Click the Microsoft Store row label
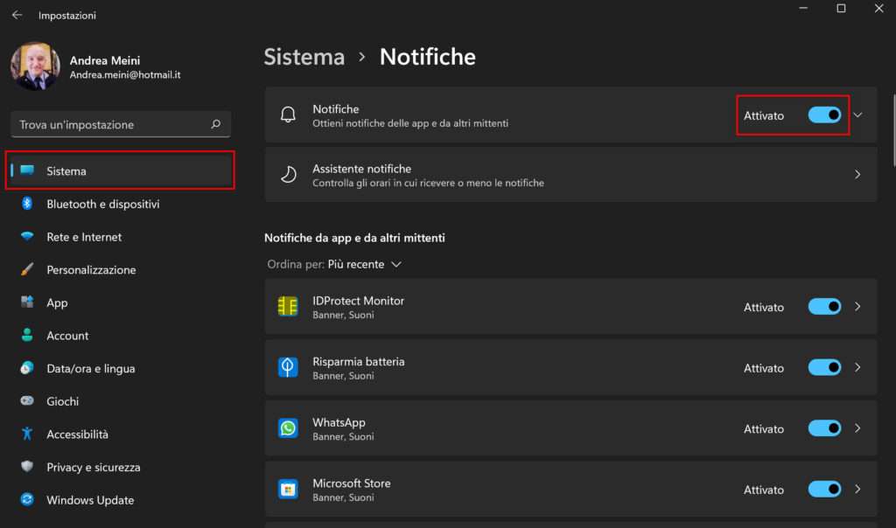 (x=352, y=483)
